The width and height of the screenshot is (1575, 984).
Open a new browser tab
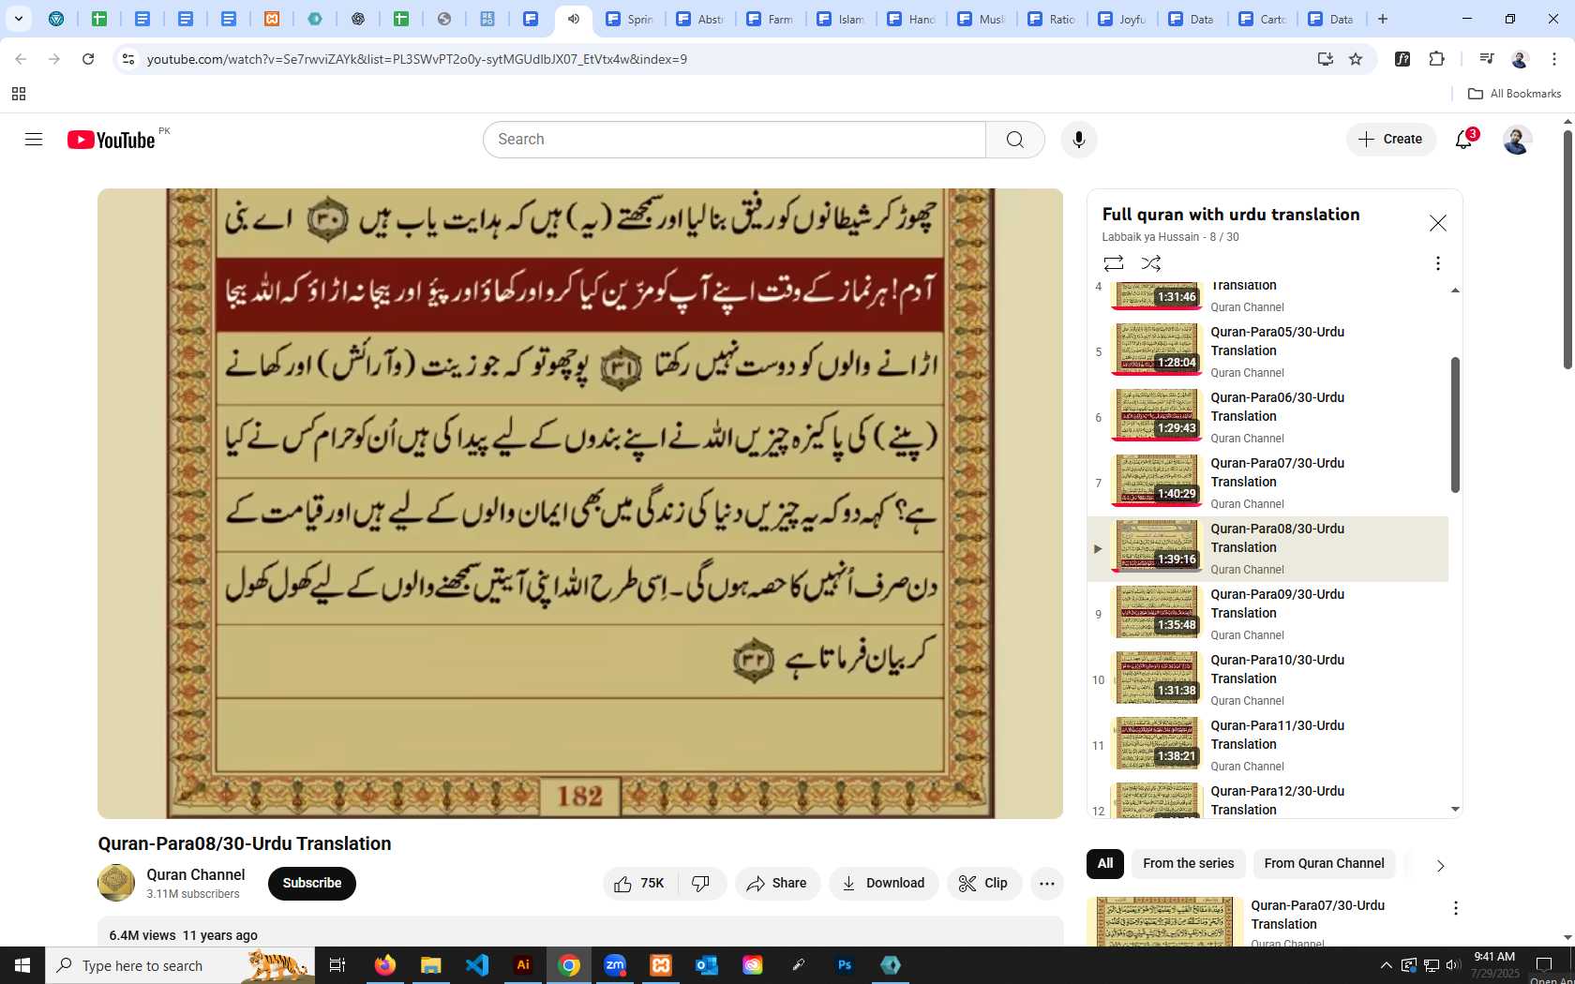pyautogui.click(x=1383, y=19)
